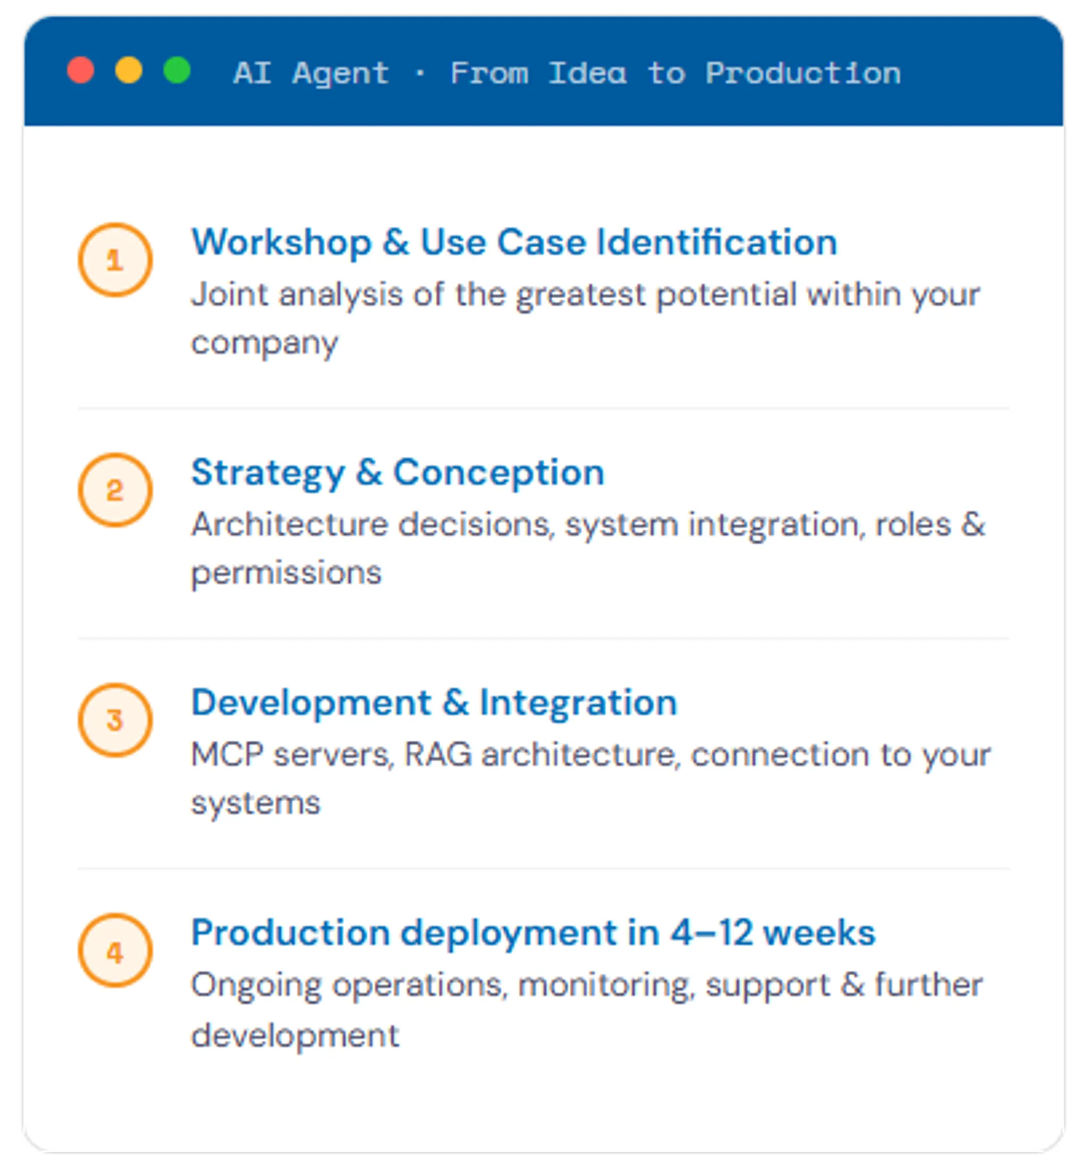Click the "MCP servers, RAG architecture" description

coord(590,755)
